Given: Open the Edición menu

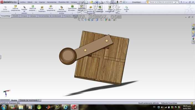Looking at the screenshot, I should [x=30, y=2].
